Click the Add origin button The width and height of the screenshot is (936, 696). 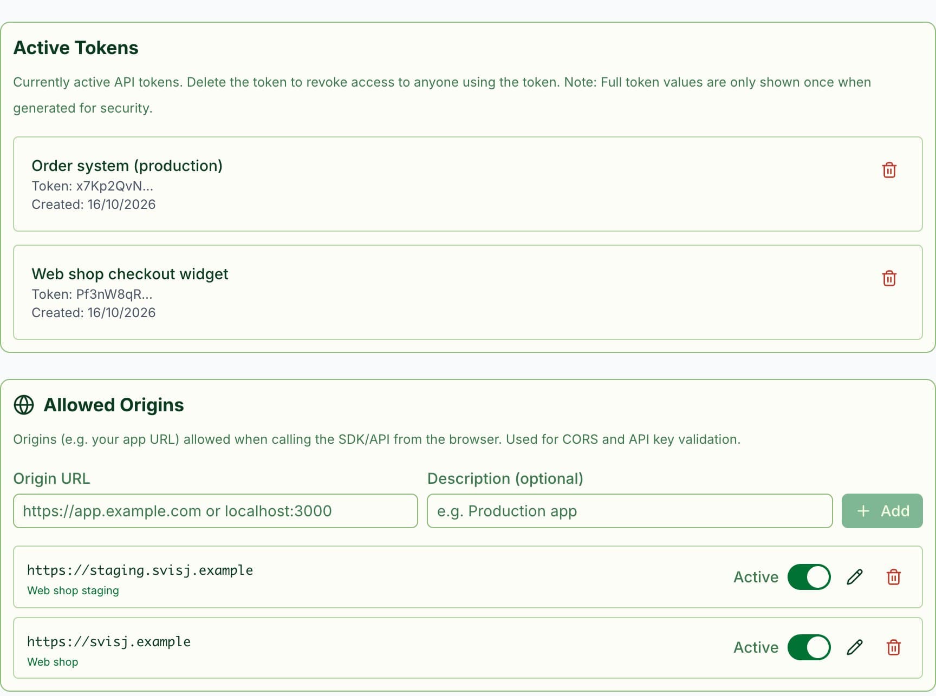pyautogui.click(x=882, y=511)
